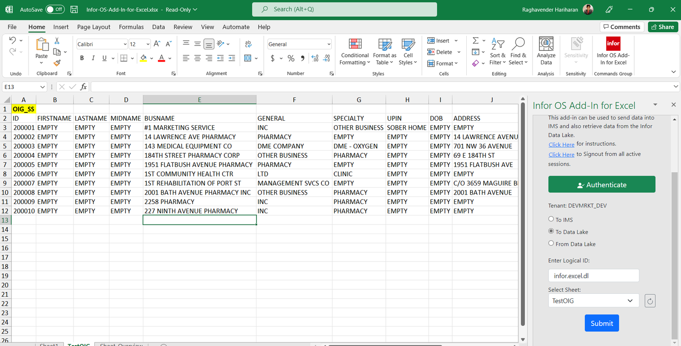The image size is (681, 346).
Task: Switch to the Formulas tab
Action: 131,27
